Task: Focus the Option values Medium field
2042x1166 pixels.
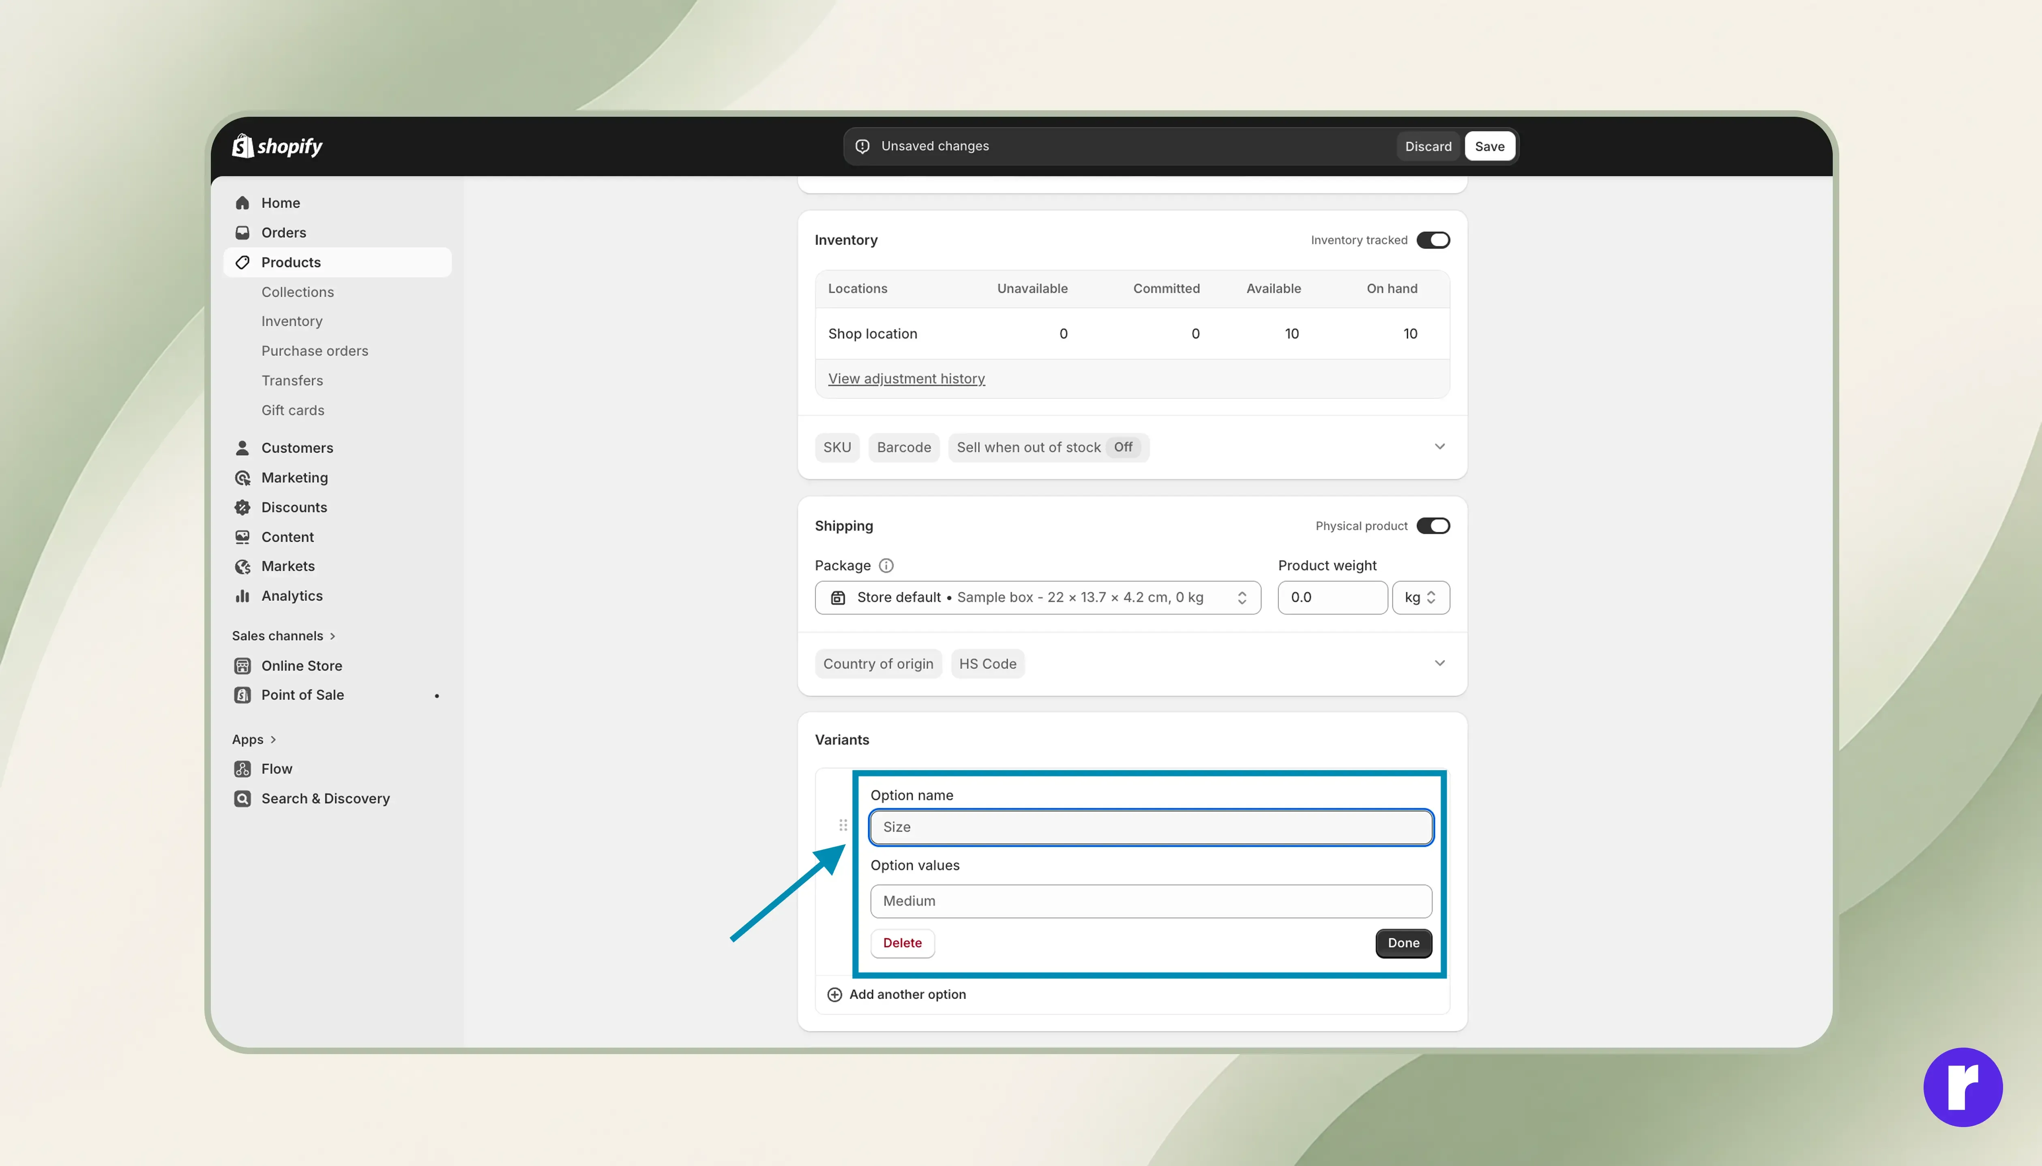Action: click(x=1151, y=901)
